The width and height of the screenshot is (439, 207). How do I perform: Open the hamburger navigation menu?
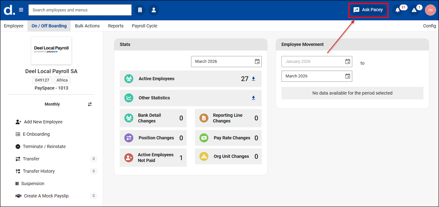(x=21, y=10)
